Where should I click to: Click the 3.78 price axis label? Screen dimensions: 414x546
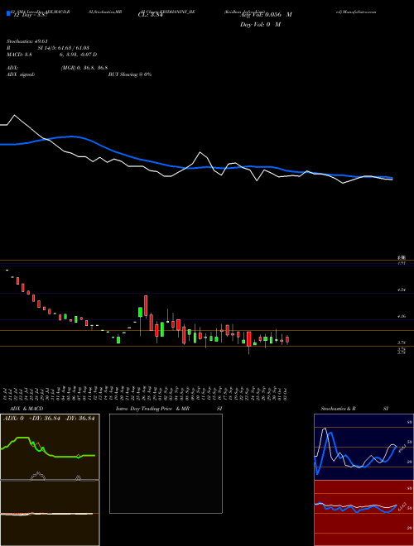(401, 342)
